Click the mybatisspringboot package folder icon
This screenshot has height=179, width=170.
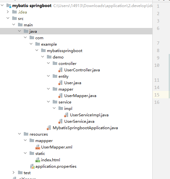(43, 50)
